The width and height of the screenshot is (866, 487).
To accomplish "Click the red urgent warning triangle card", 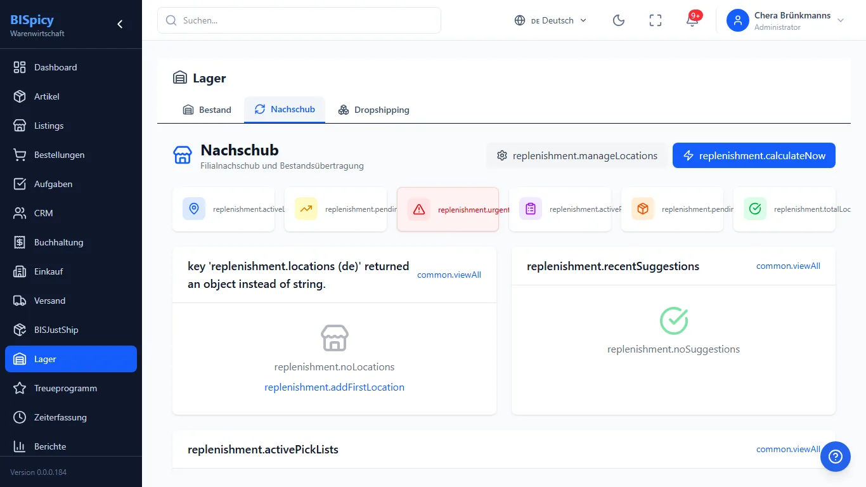I will 448,209.
